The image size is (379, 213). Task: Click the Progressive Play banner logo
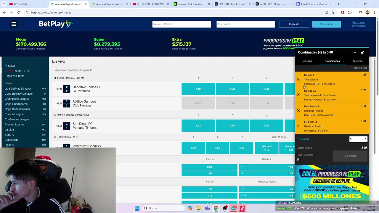284,41
